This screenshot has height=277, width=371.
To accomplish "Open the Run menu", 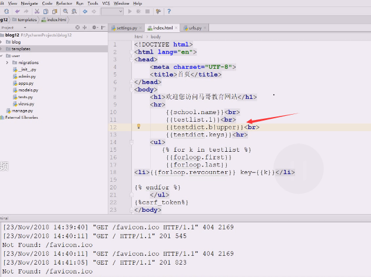I will [79, 4].
